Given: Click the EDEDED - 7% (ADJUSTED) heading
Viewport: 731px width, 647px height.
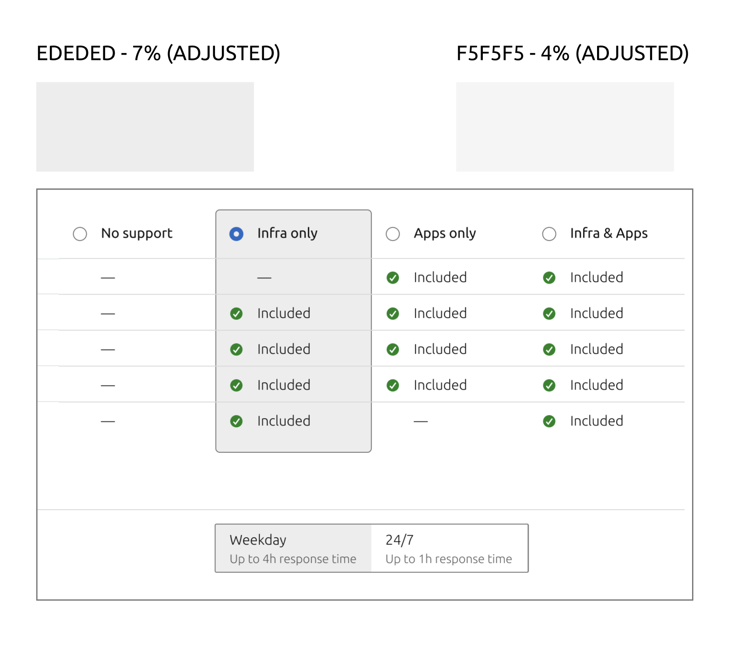Looking at the screenshot, I should click(x=158, y=53).
